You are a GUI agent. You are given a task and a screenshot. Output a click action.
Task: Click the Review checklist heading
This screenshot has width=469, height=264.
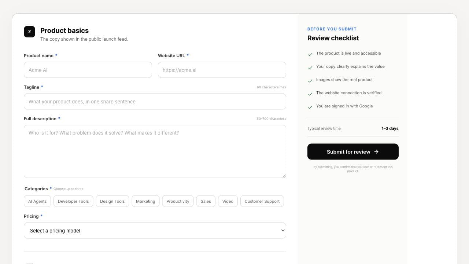(x=333, y=38)
